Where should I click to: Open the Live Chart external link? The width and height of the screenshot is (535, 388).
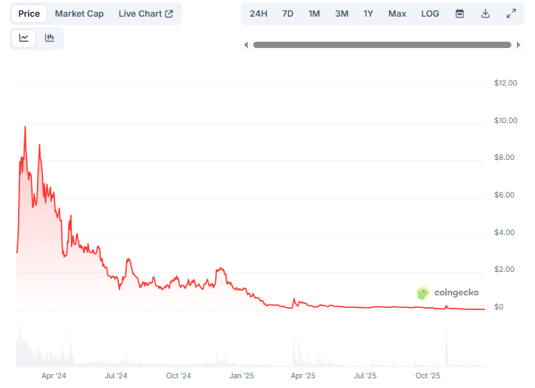[x=145, y=14]
